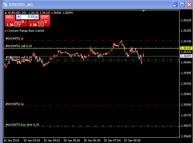
Task: Select the #18194770 buy limit 0.10 label
Action: tap(22, 125)
